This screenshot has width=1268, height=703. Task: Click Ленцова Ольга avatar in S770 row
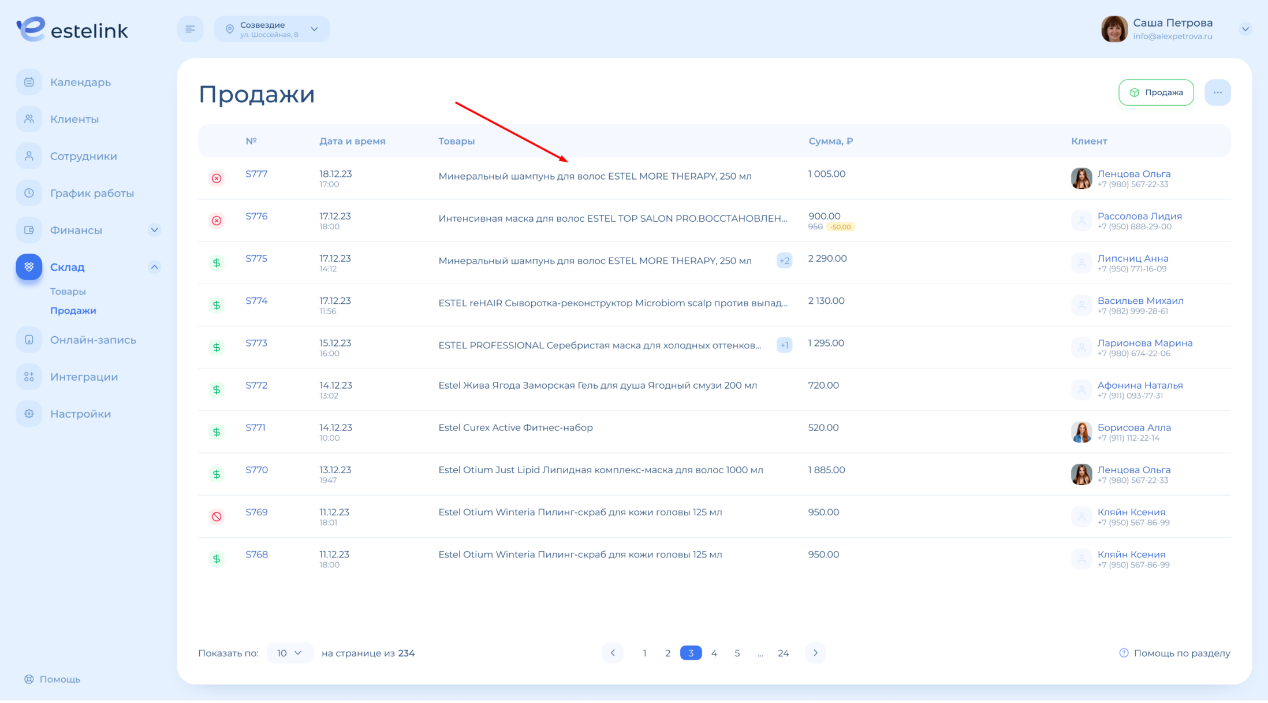click(x=1081, y=474)
